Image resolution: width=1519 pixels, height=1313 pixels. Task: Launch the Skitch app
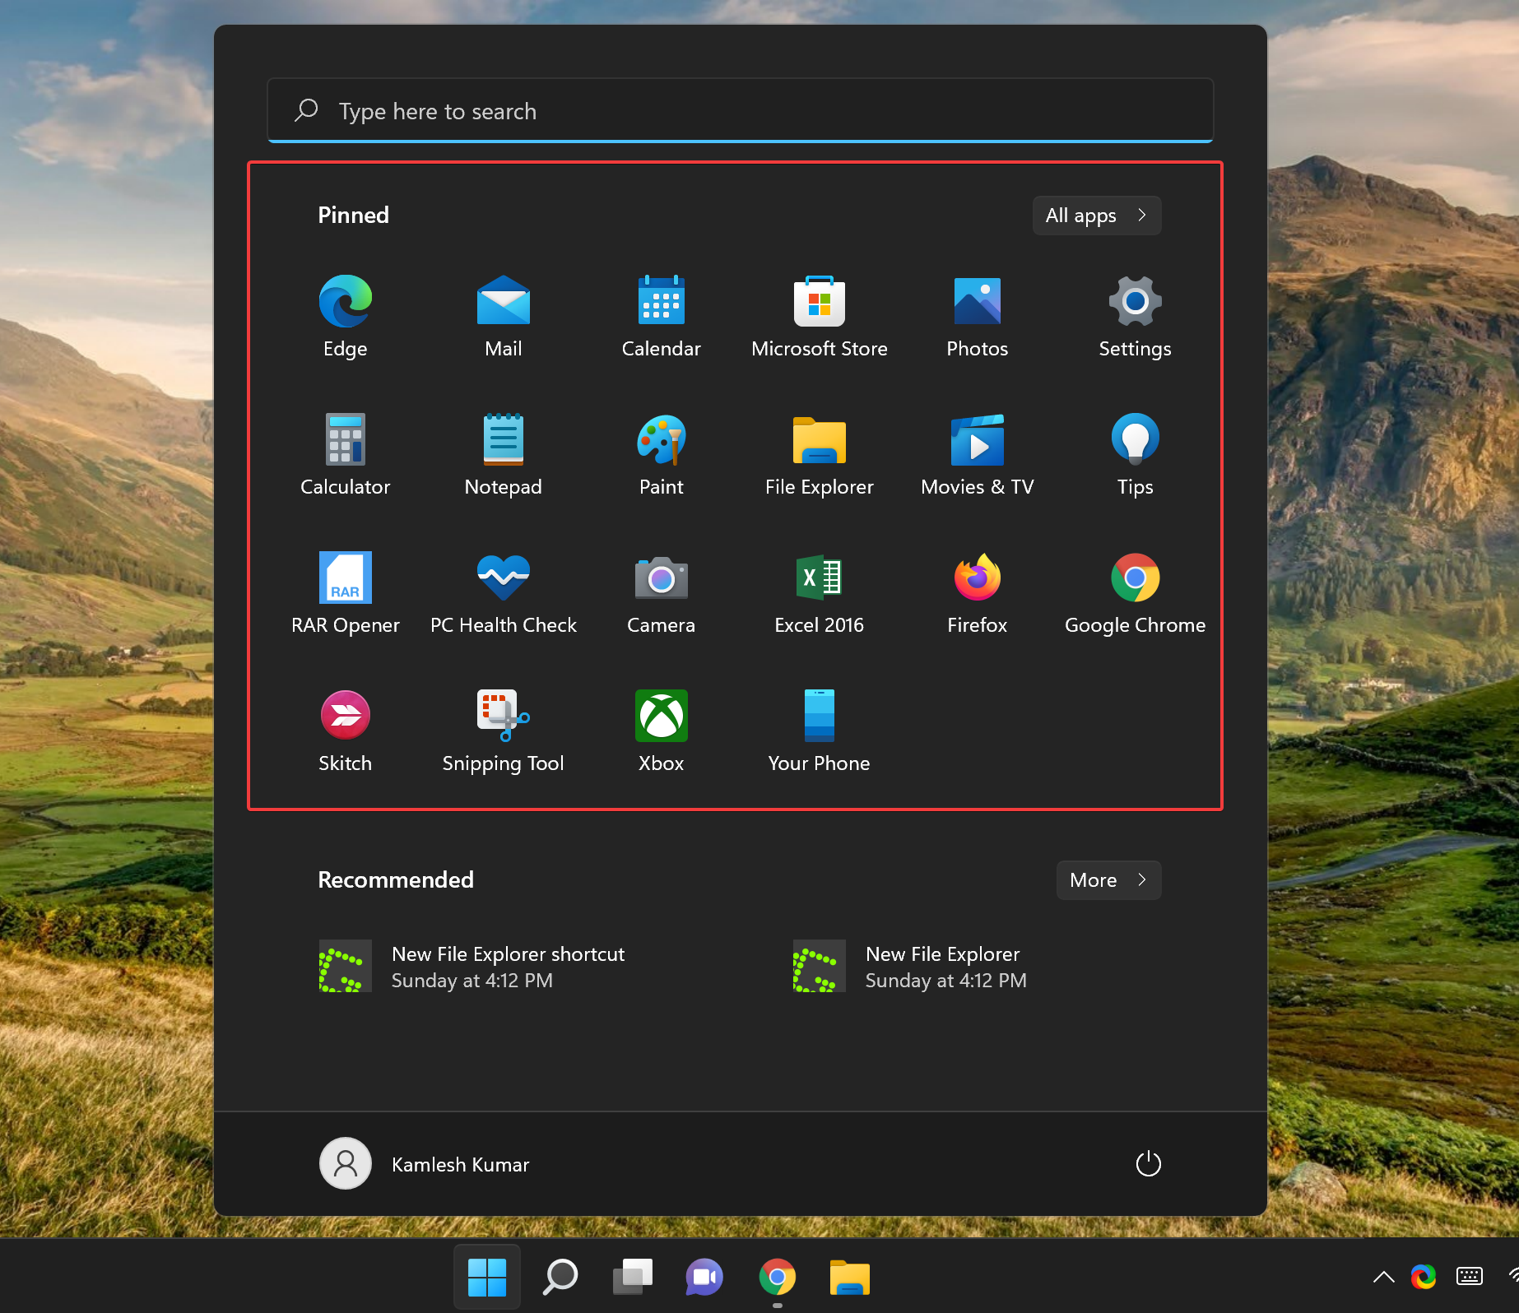point(345,731)
